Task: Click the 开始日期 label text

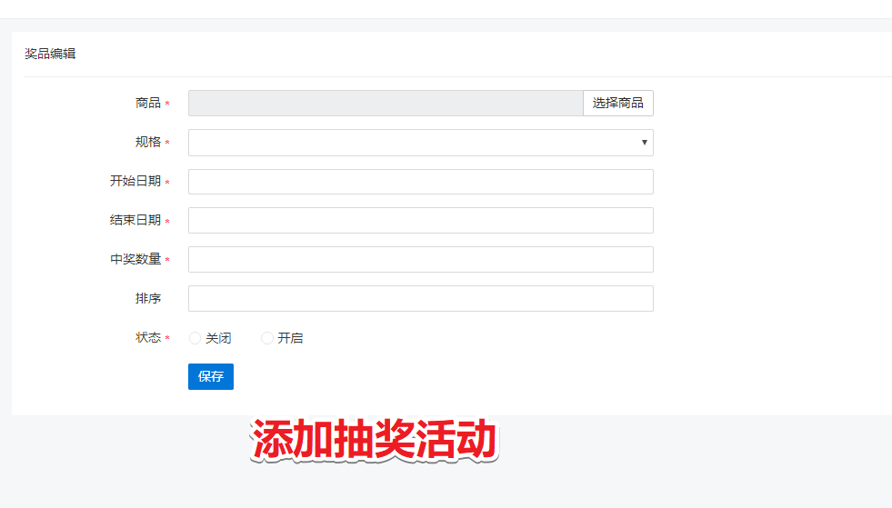Action: click(x=135, y=181)
